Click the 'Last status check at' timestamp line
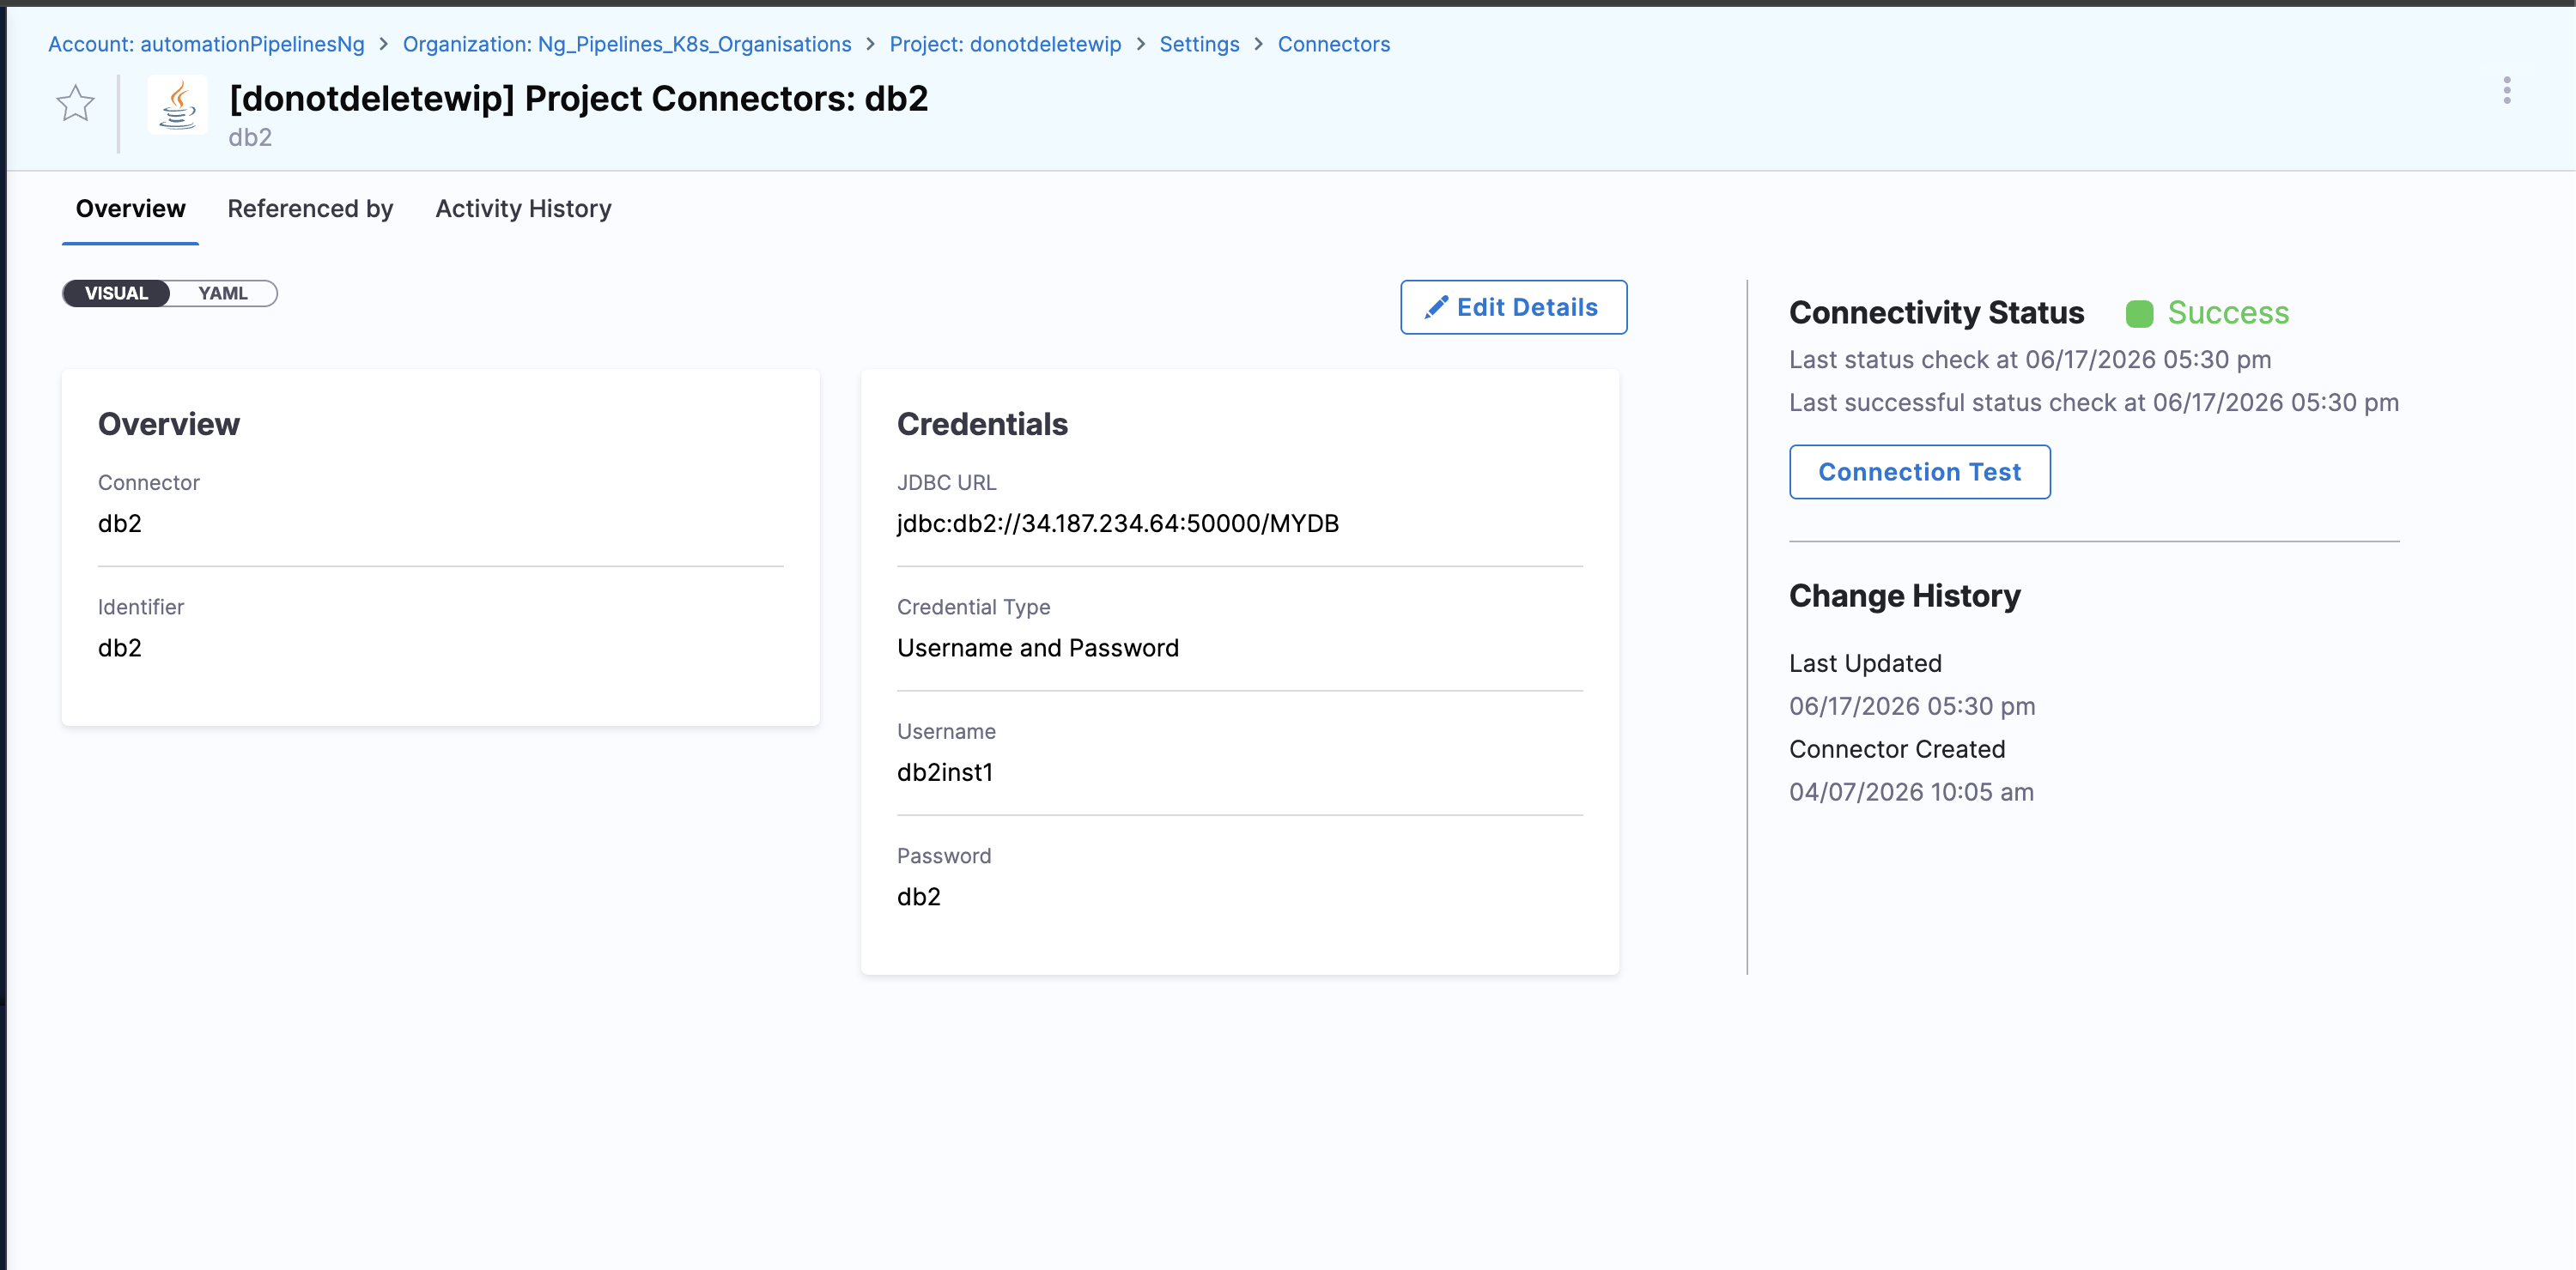The image size is (2576, 1270). [2030, 360]
